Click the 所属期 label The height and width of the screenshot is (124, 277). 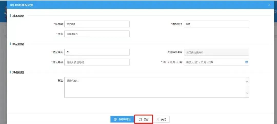59,24
